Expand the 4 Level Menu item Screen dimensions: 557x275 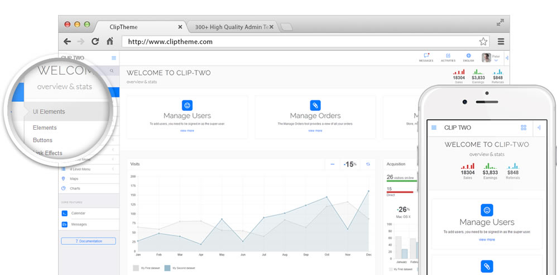click(x=81, y=169)
